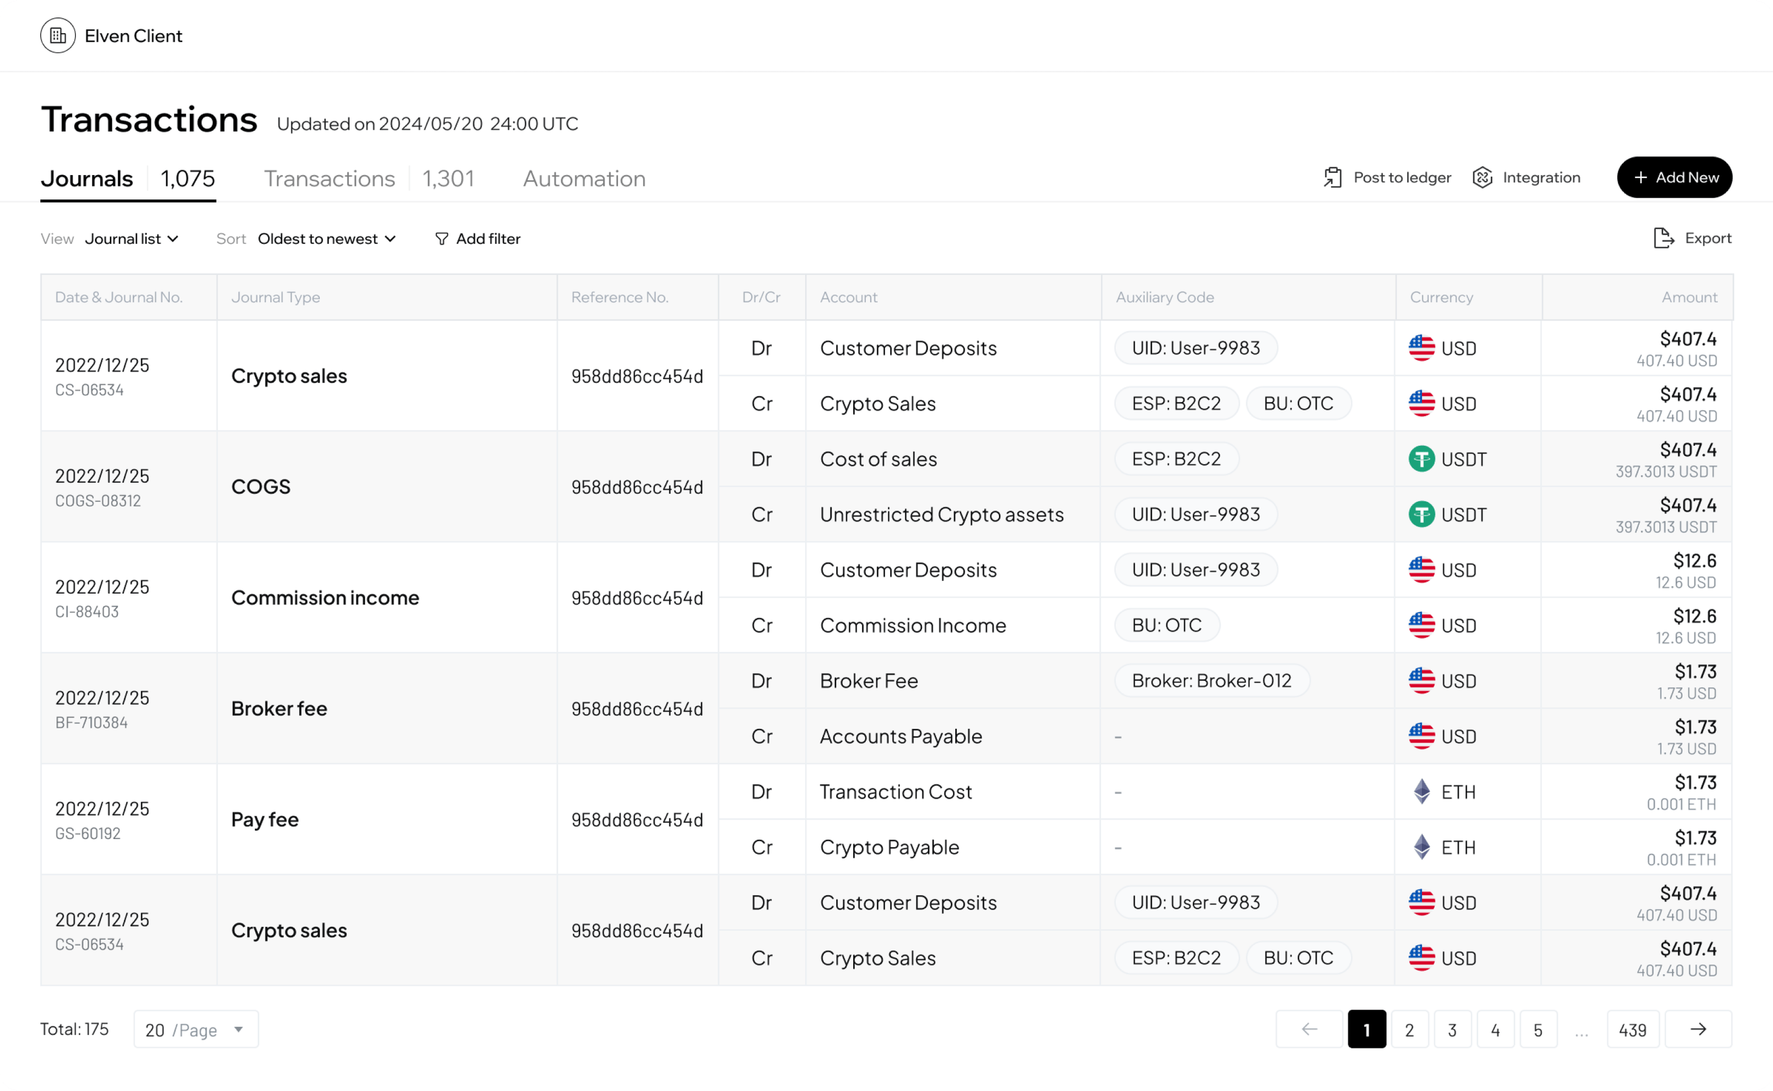Screen dimensions: 1773x1091
Task: Click the Elven Client building icon
Action: (58, 35)
